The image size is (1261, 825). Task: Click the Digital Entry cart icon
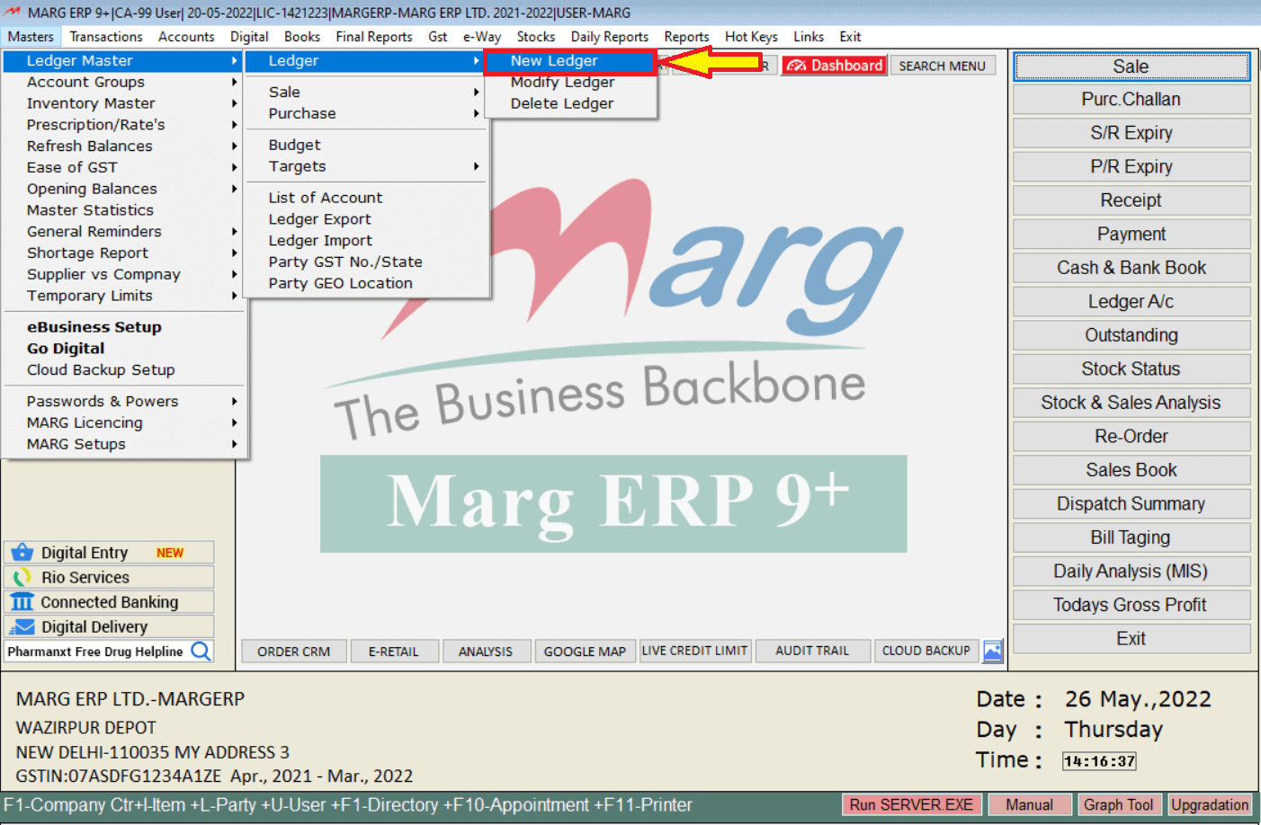pyautogui.click(x=22, y=553)
